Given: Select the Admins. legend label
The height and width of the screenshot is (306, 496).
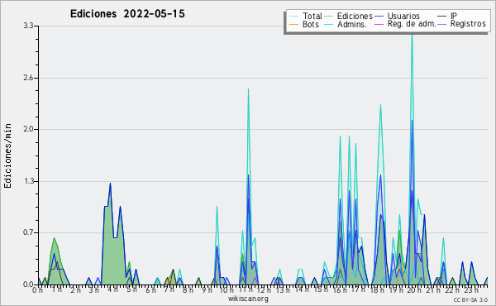Looking at the screenshot, I should [352, 24].
